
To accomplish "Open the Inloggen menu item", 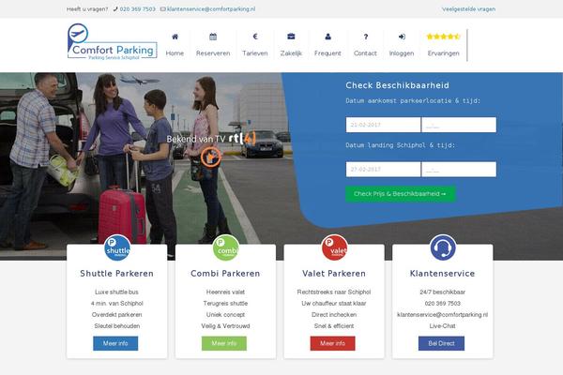I will 402,53.
